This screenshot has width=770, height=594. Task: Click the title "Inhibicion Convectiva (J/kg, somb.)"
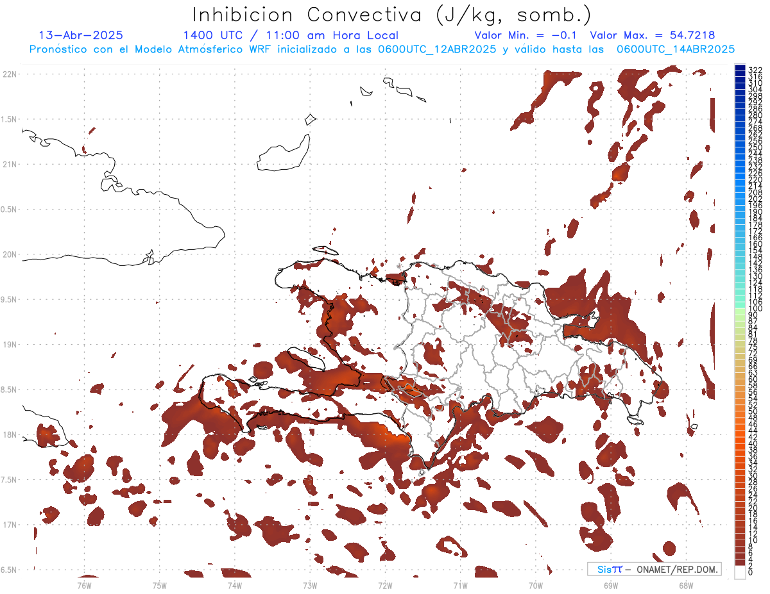[x=392, y=15]
